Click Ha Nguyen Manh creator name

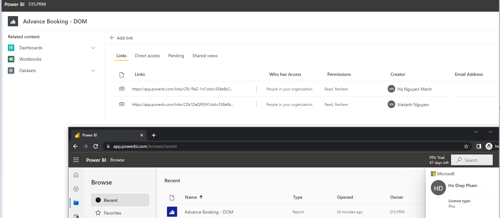click(414, 89)
